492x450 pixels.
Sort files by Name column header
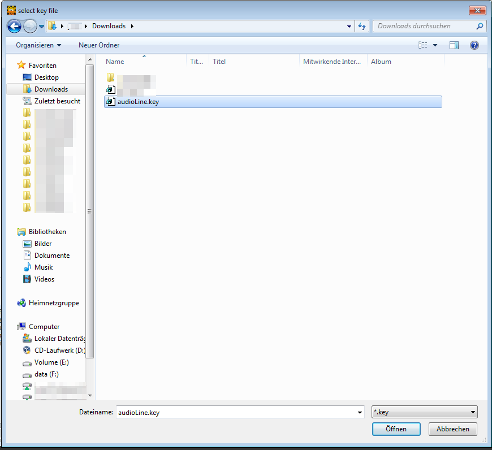tap(115, 62)
